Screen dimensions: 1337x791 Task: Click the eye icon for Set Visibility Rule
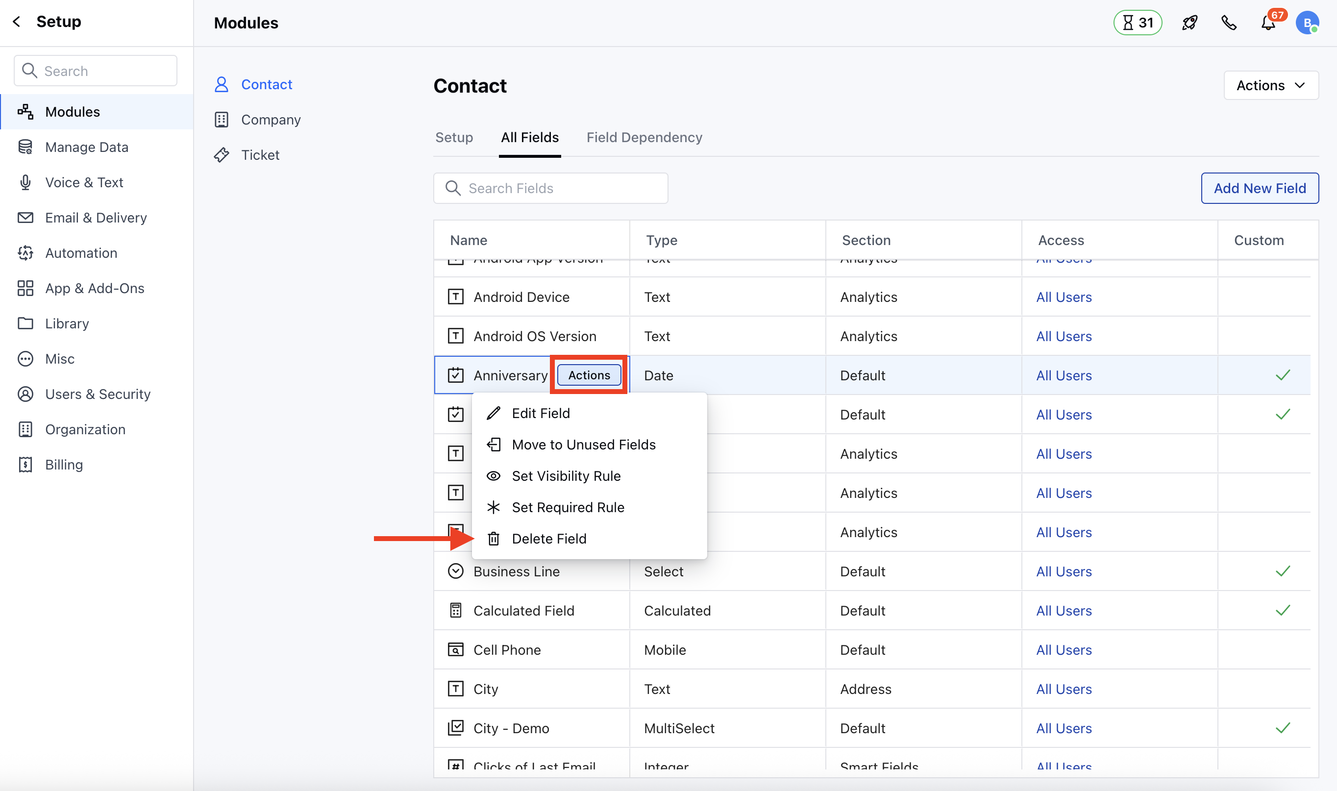[494, 476]
